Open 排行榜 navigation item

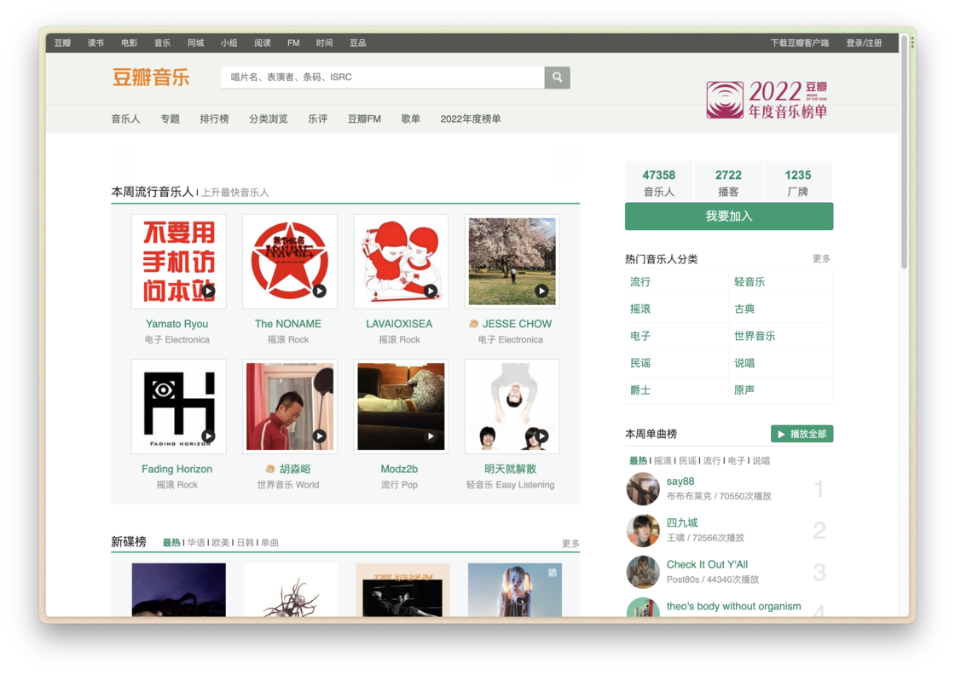pos(214,118)
